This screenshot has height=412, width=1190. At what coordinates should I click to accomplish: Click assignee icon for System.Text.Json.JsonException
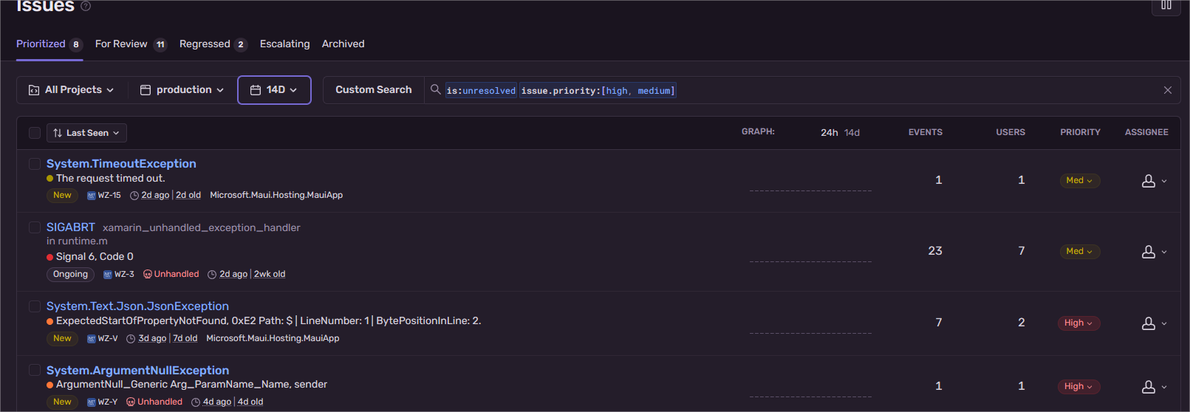(x=1149, y=323)
